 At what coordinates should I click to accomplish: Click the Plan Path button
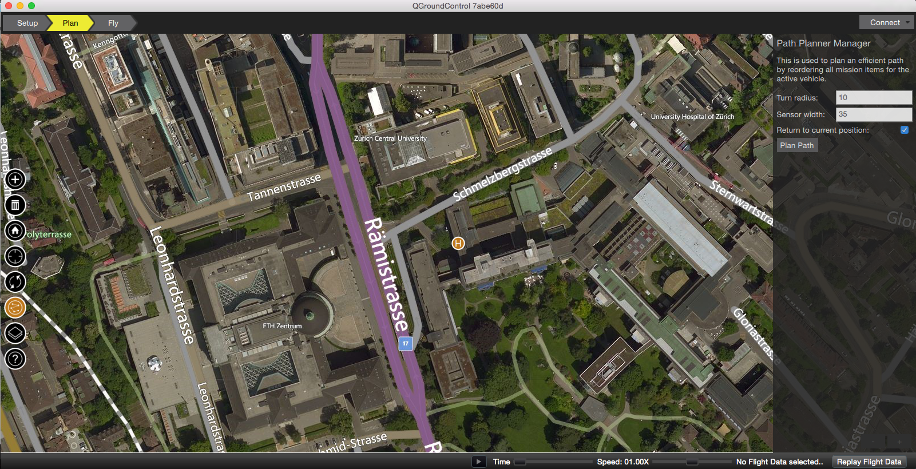797,145
